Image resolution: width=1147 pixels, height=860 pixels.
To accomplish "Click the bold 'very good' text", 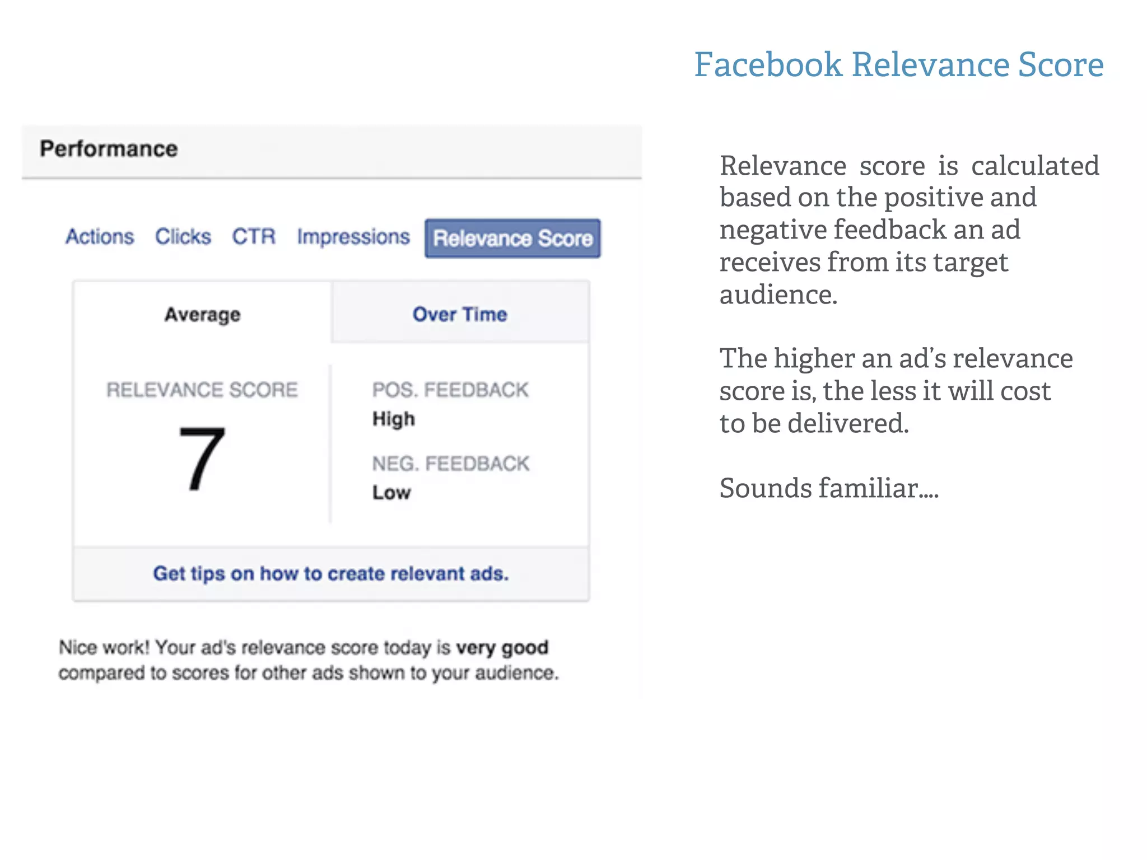I will pos(502,648).
